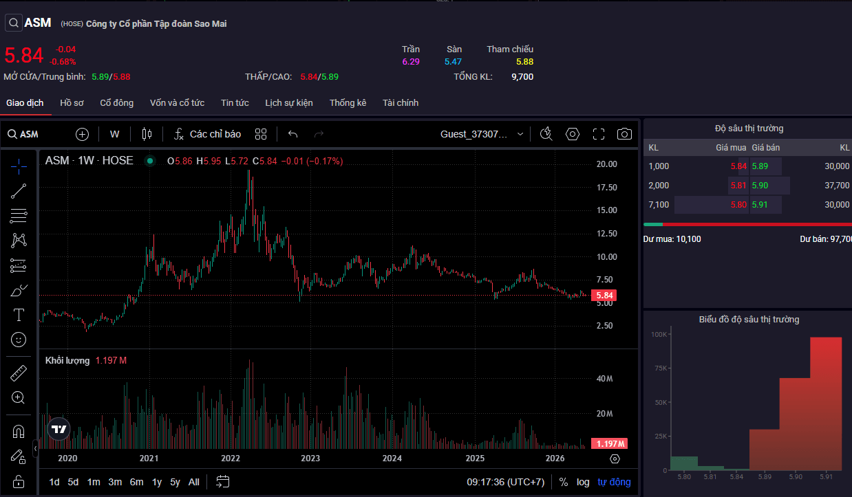
Task: Toggle stay in drawing mode pencil-lock
Action: point(19,456)
